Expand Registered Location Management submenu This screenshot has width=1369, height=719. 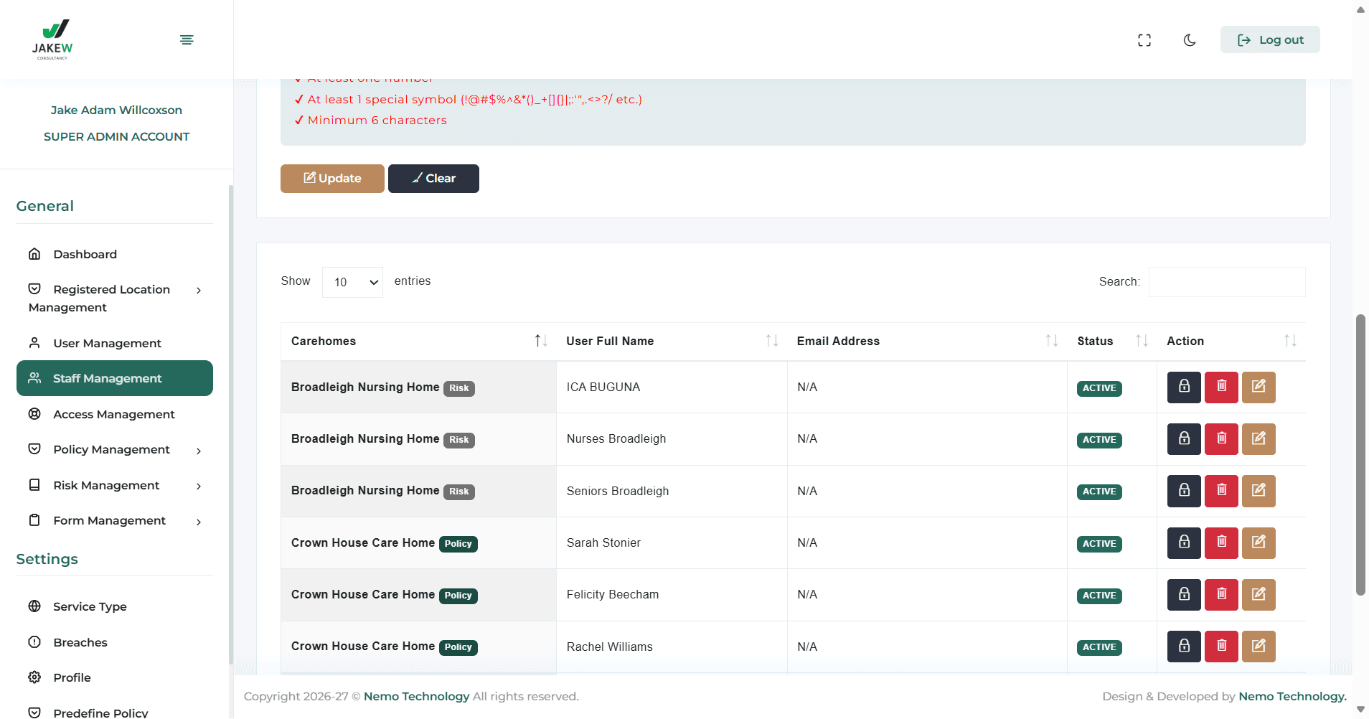point(115,299)
